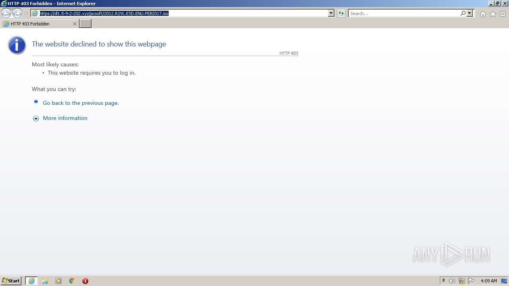The width and height of the screenshot is (509, 286).
Task: Close the Internet Explorer window
Action: tap(505, 4)
